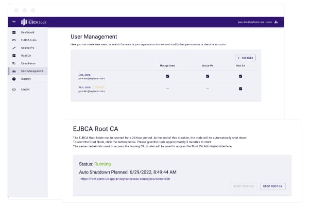
Task: Uncheck Source IPs for Jane Doe
Action: [x=208, y=76]
